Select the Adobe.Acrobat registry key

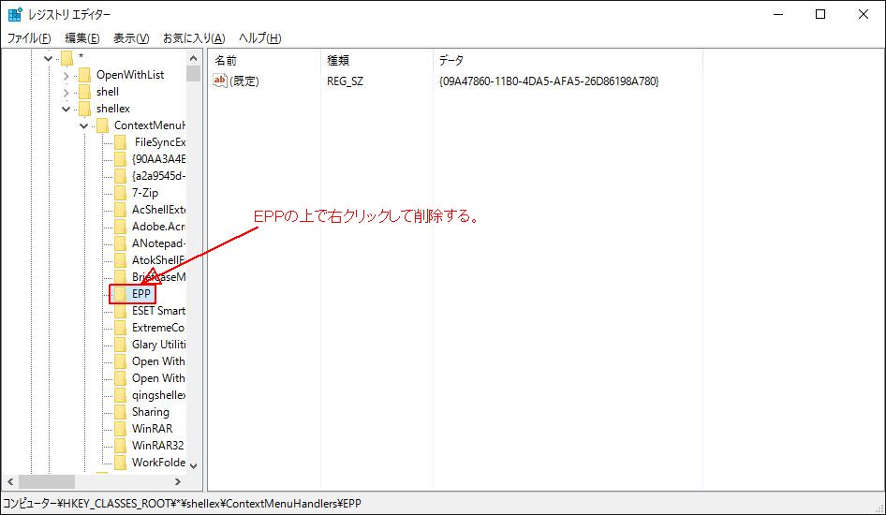point(158,227)
